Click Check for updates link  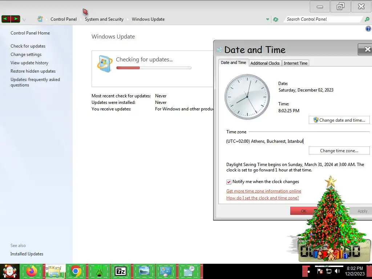[x=28, y=46]
